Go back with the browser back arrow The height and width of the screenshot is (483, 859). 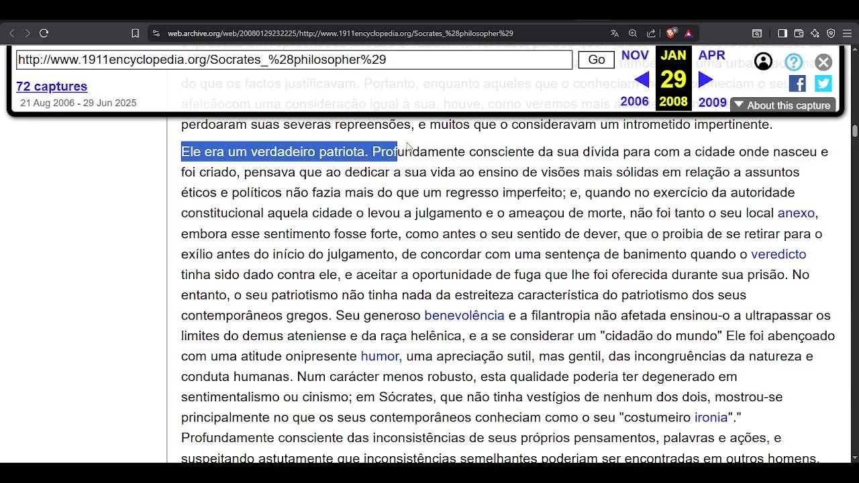point(11,33)
